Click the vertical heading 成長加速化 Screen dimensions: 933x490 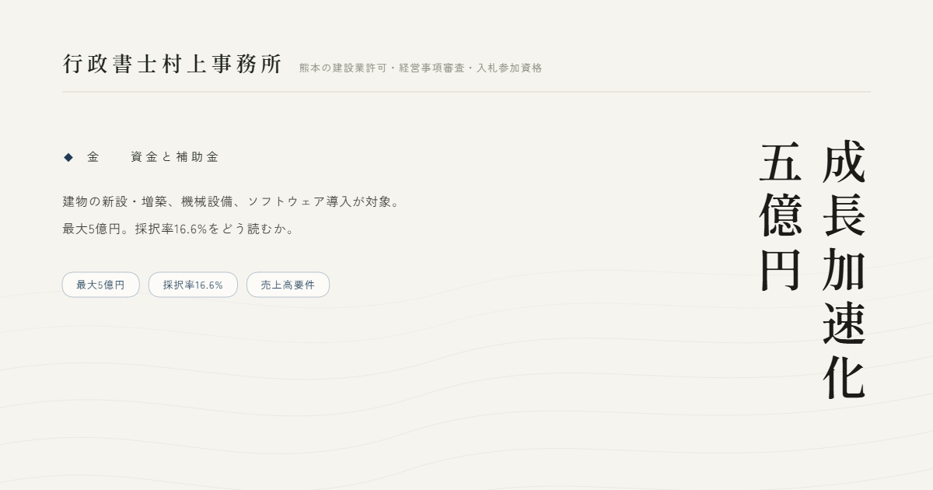(x=844, y=270)
